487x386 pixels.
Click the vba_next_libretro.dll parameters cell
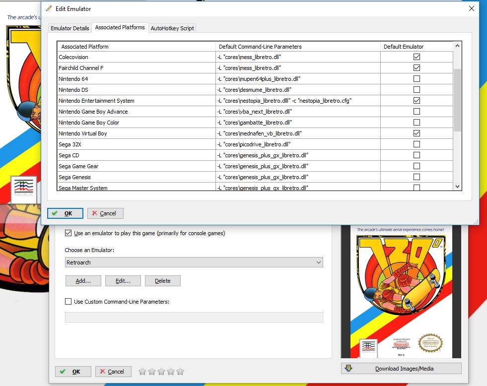(x=298, y=112)
